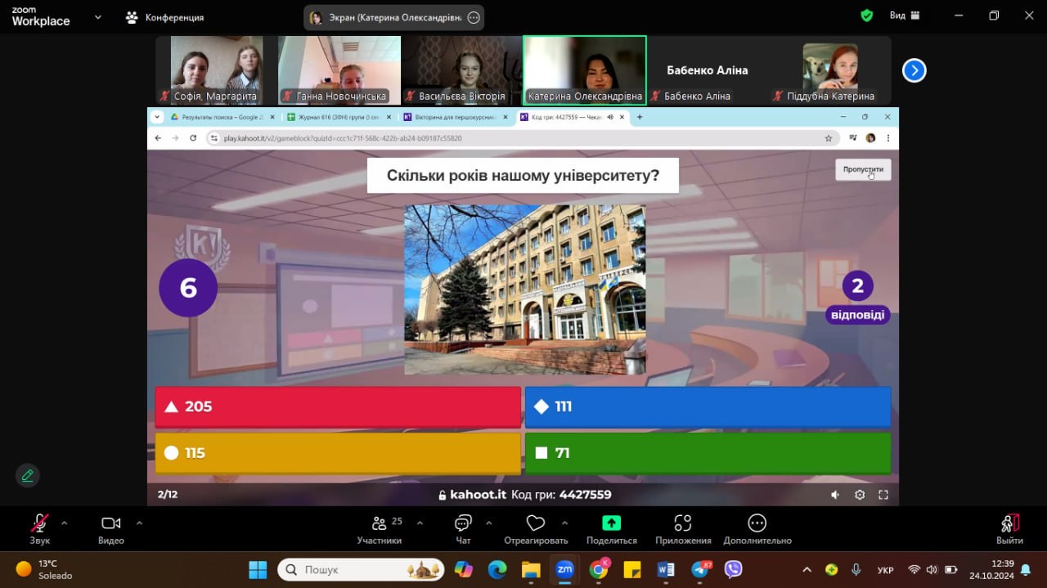
Task: Click the annotation pencil icon
Action: click(x=27, y=475)
